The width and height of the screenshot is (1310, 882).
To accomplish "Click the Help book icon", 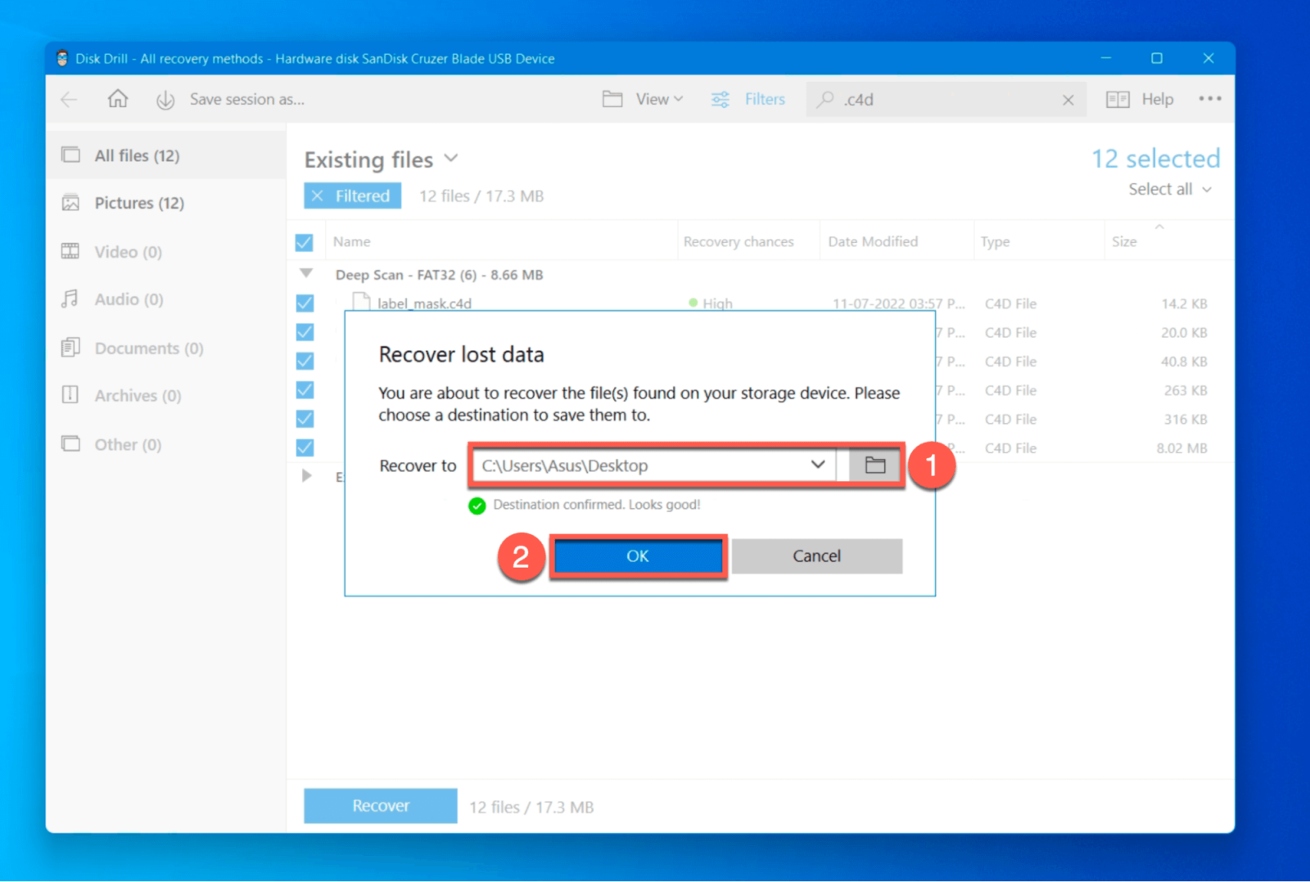I will tap(1118, 99).
